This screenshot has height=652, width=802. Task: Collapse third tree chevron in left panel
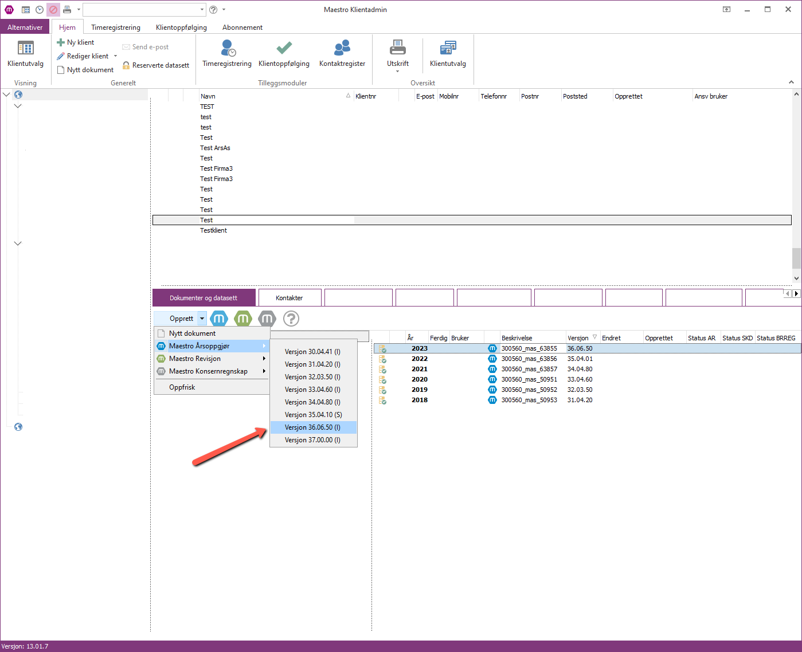coord(18,243)
